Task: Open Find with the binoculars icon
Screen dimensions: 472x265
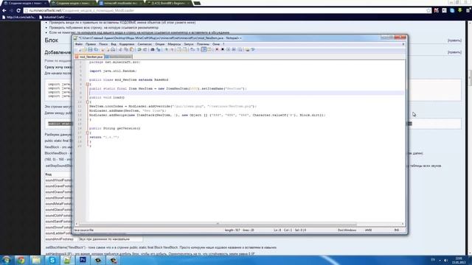Action: [153, 49]
